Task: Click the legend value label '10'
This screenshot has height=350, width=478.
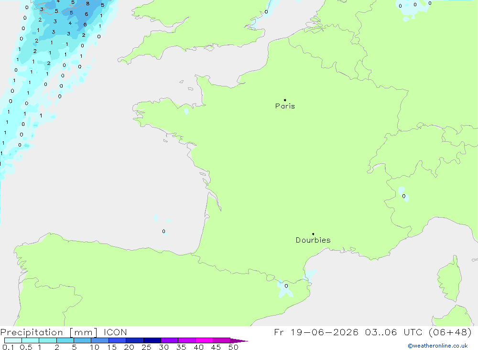Action: pyautogui.click(x=94, y=347)
